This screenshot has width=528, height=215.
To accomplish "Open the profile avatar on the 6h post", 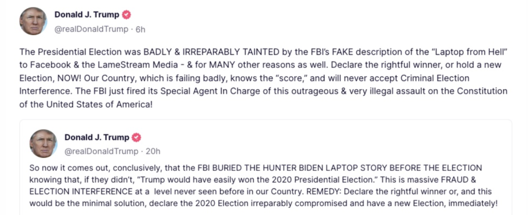I will tap(33, 21).
